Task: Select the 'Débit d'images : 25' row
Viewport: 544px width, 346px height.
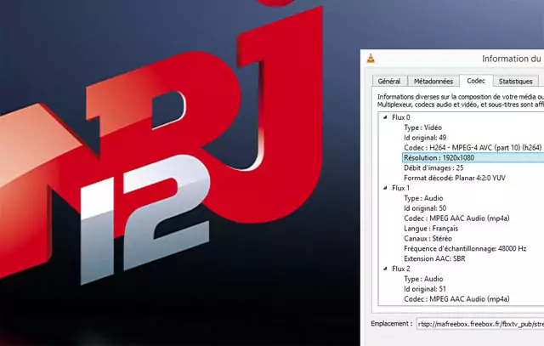Action: (x=433, y=167)
